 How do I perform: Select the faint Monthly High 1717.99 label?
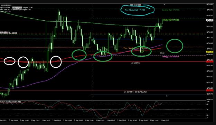coord(170,10)
